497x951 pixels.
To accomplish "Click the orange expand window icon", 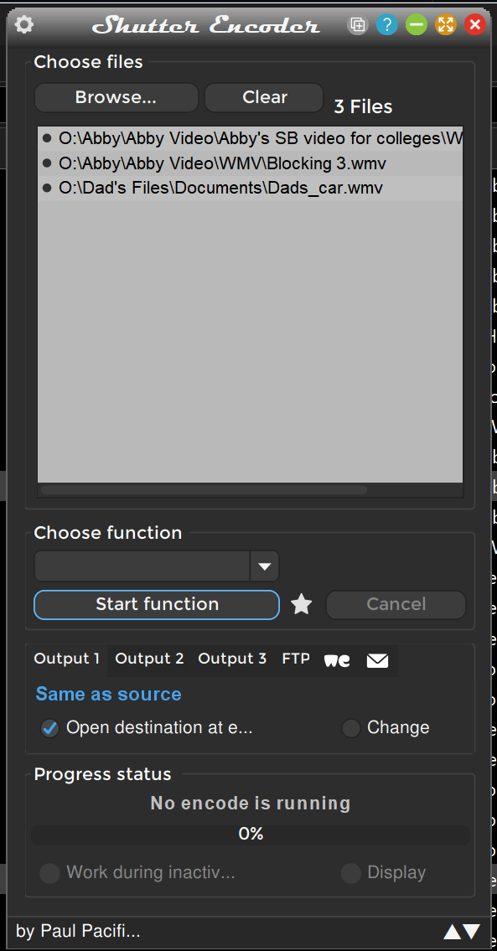I will coord(445,24).
